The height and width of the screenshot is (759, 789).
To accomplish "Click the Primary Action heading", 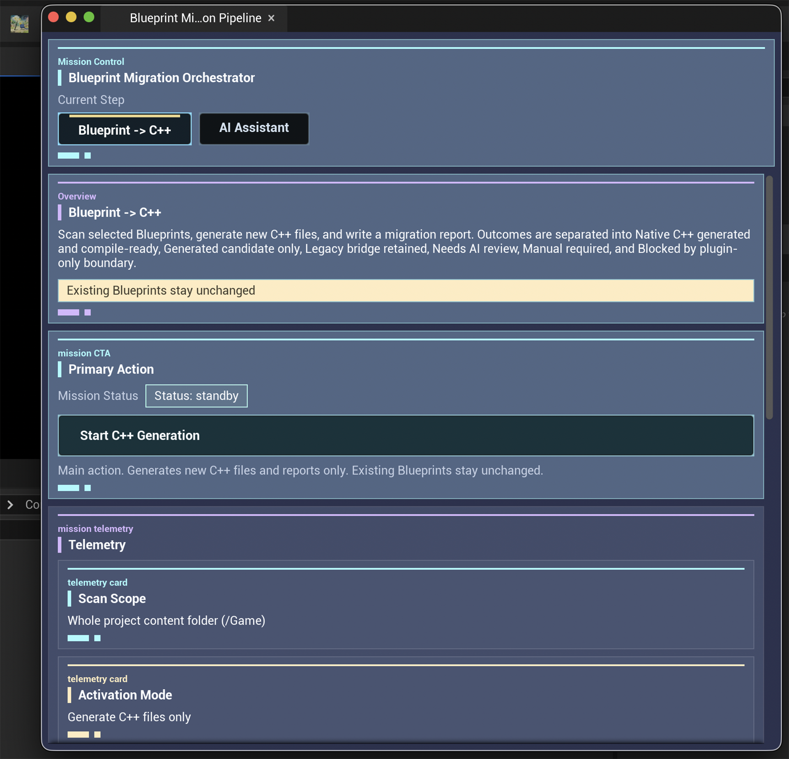I will 111,369.
